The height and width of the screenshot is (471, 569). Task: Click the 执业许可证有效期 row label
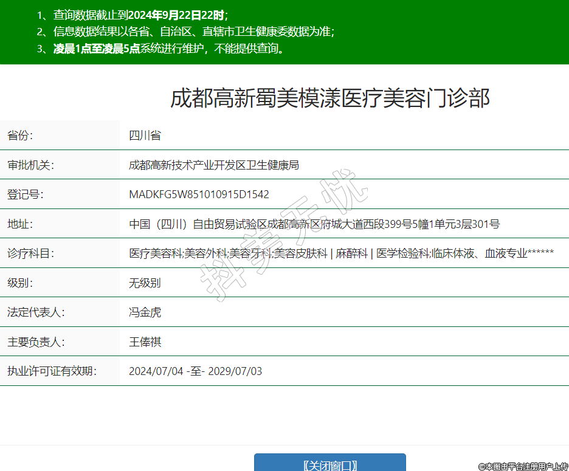[52, 371]
